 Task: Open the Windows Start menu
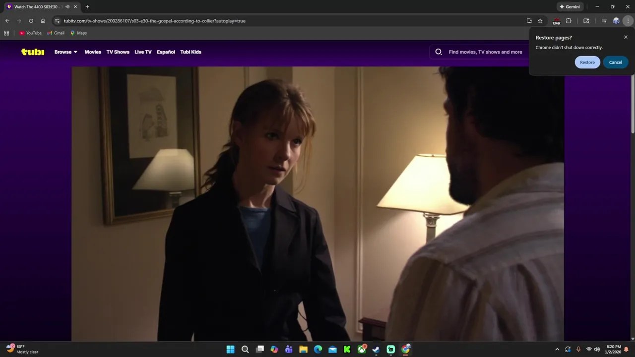(231, 349)
